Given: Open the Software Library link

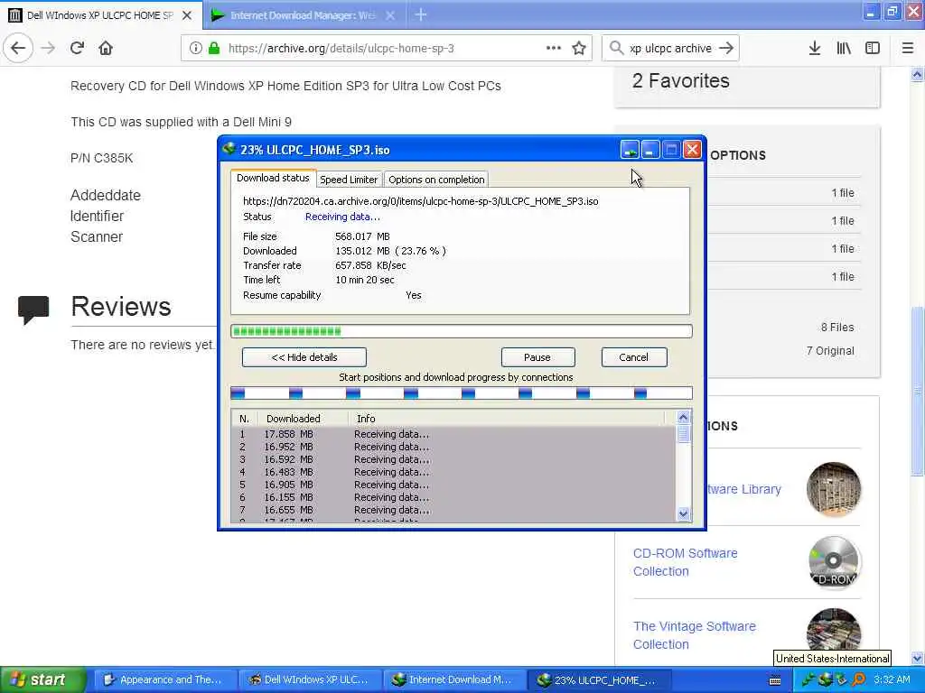Looking at the screenshot, I should 744,489.
